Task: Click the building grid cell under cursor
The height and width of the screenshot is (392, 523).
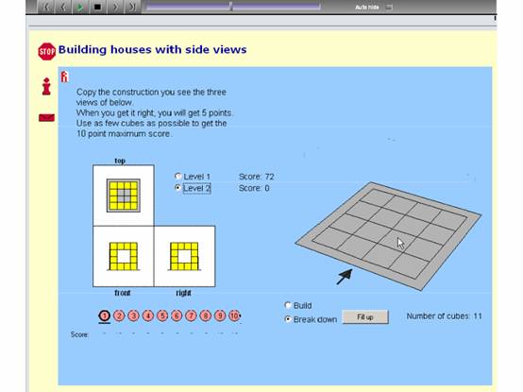Action: tap(396, 242)
